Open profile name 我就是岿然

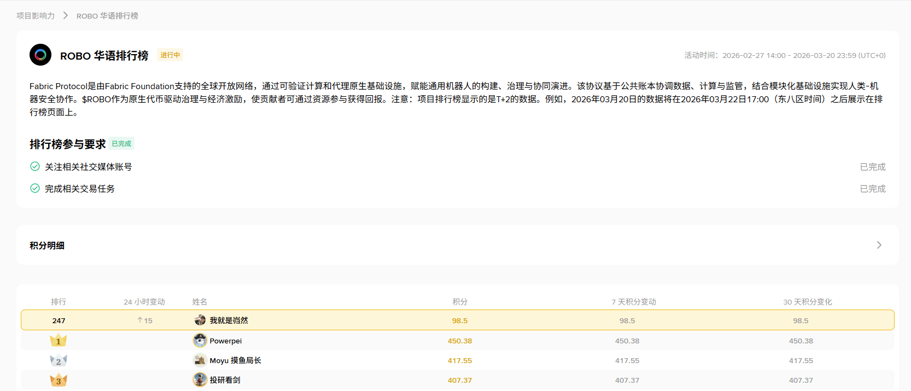[229, 320]
